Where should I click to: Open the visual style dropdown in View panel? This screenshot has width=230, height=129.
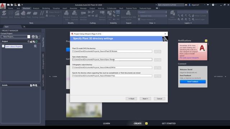pos(166,12)
